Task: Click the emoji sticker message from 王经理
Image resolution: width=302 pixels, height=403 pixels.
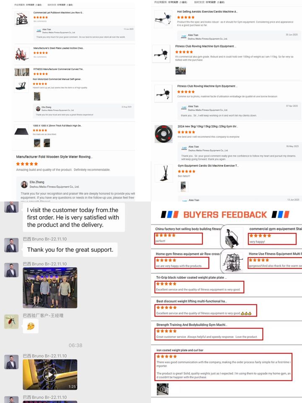Action: 31,327
